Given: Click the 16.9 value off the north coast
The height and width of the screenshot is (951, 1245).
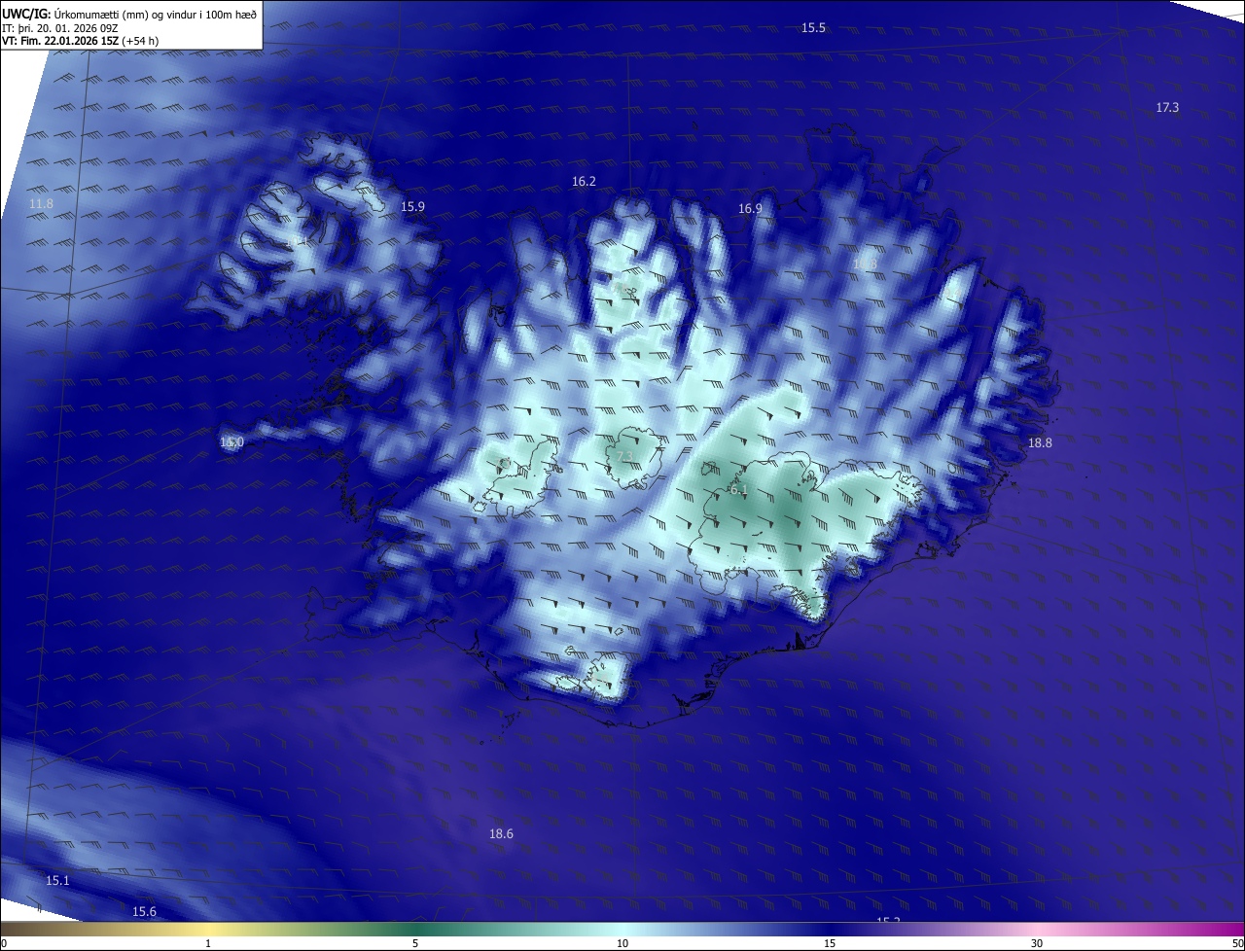Looking at the screenshot, I should pos(750,209).
